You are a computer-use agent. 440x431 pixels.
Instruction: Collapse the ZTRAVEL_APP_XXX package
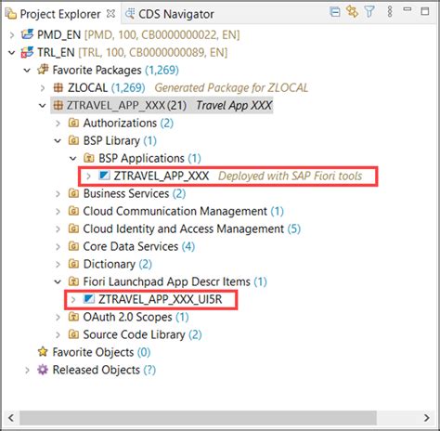pyautogui.click(x=43, y=106)
